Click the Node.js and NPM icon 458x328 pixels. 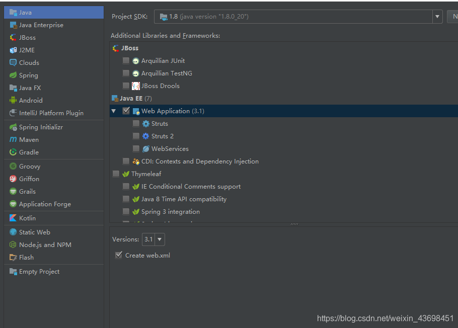point(13,245)
